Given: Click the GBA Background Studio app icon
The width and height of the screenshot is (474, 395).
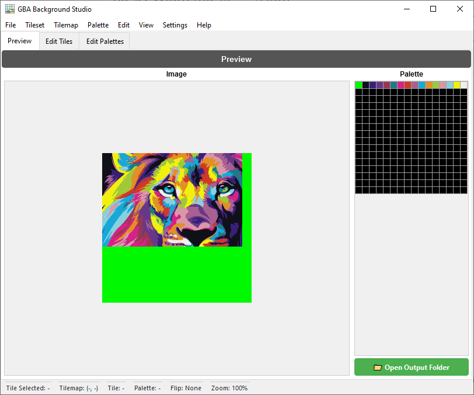Looking at the screenshot, I should pos(10,9).
